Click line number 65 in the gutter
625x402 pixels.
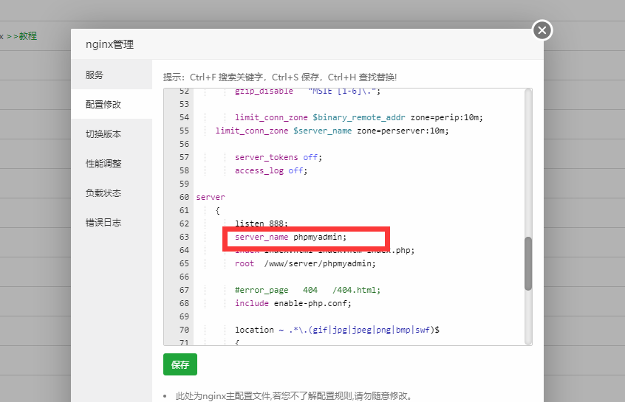(184, 263)
